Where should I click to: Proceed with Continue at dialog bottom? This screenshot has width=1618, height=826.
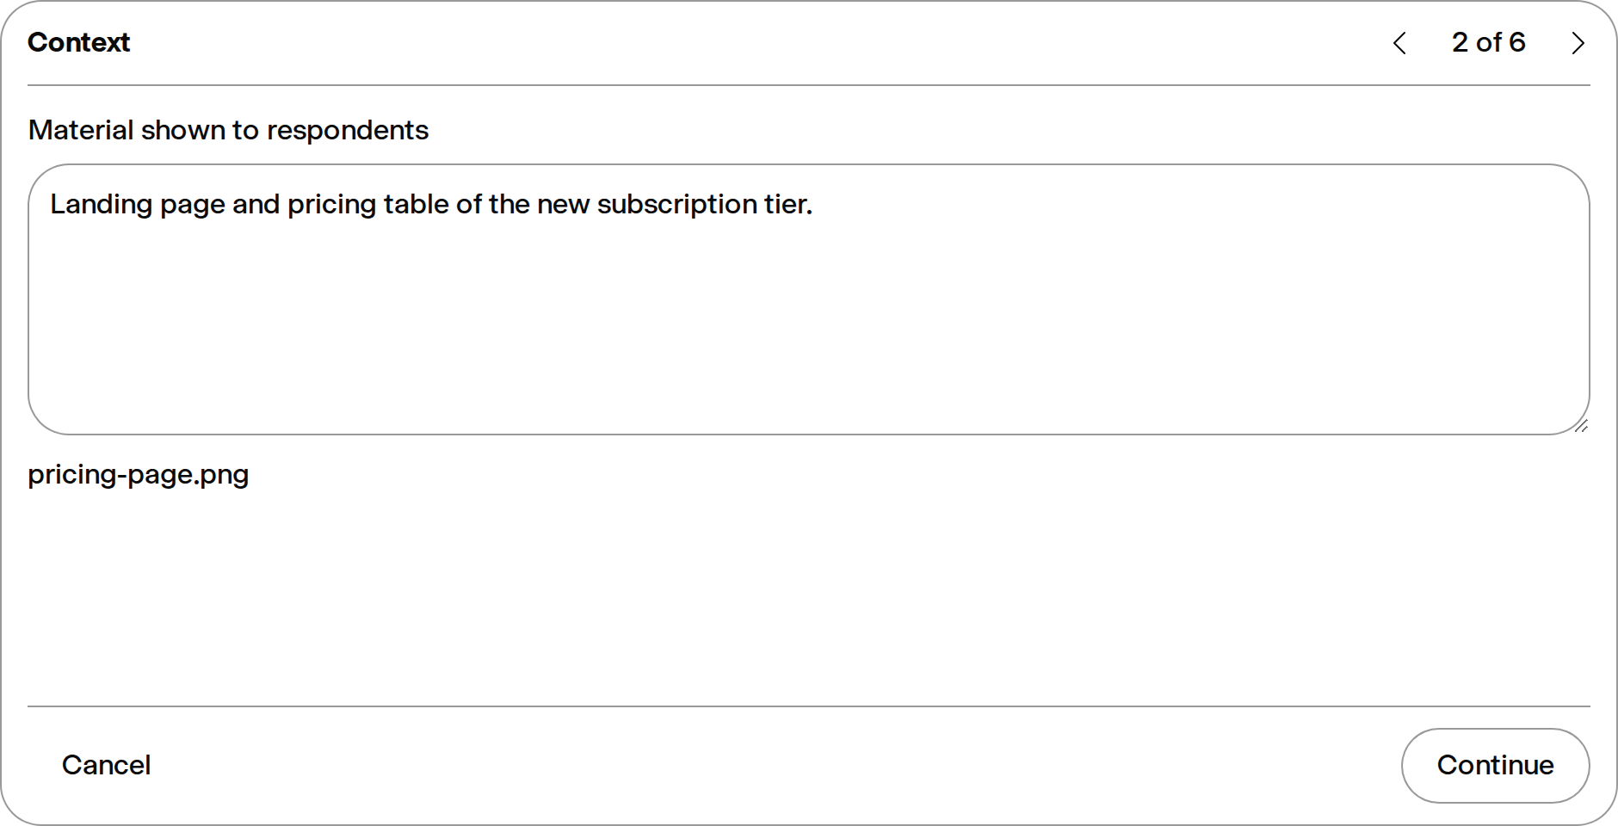(1495, 765)
